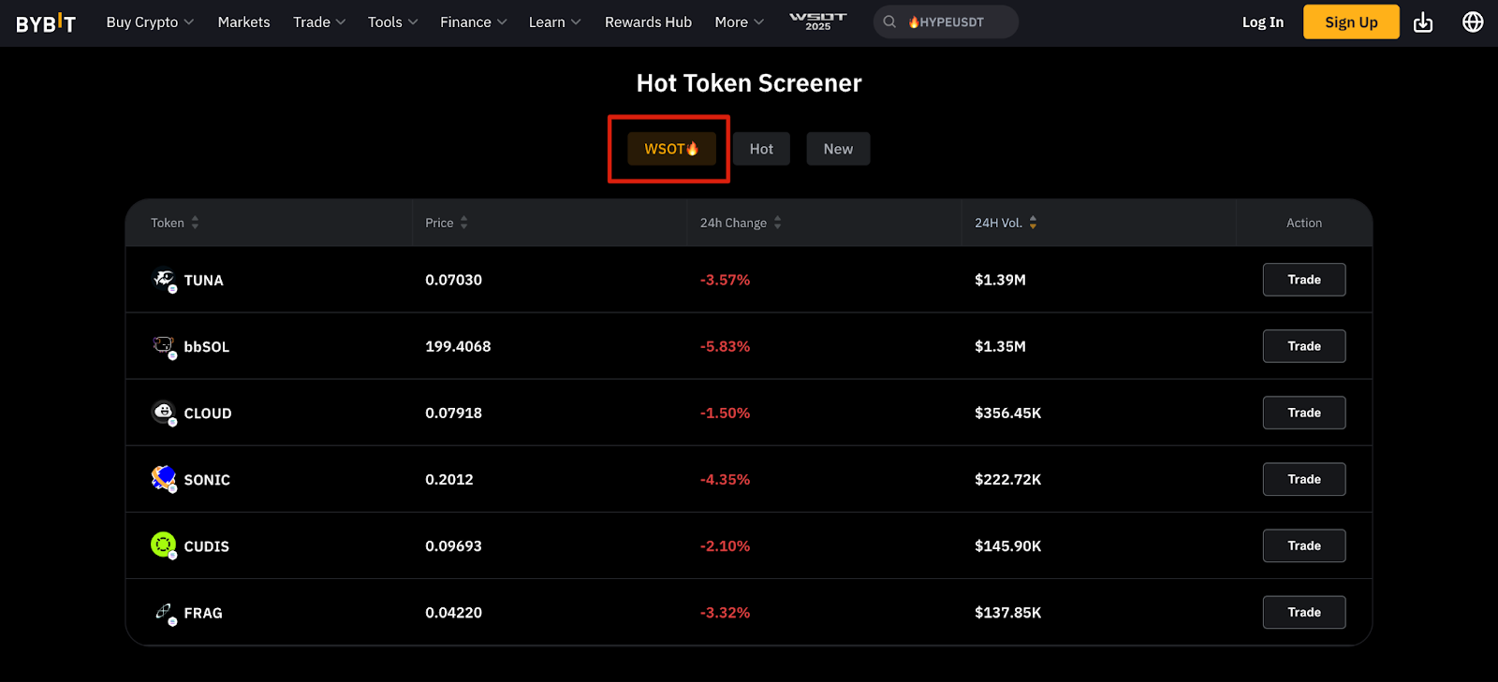Sort by 24h Change column

click(777, 223)
